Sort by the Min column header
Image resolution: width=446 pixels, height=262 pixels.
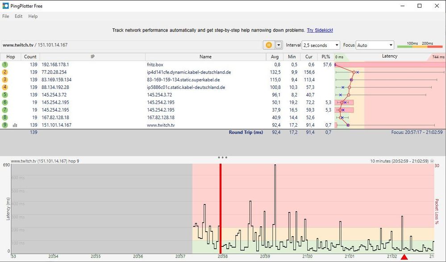pyautogui.click(x=292, y=57)
